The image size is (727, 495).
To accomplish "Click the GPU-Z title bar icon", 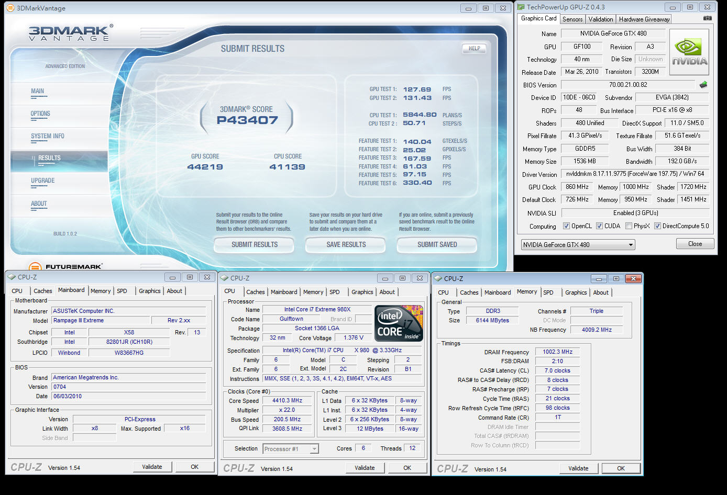I will click(522, 7).
